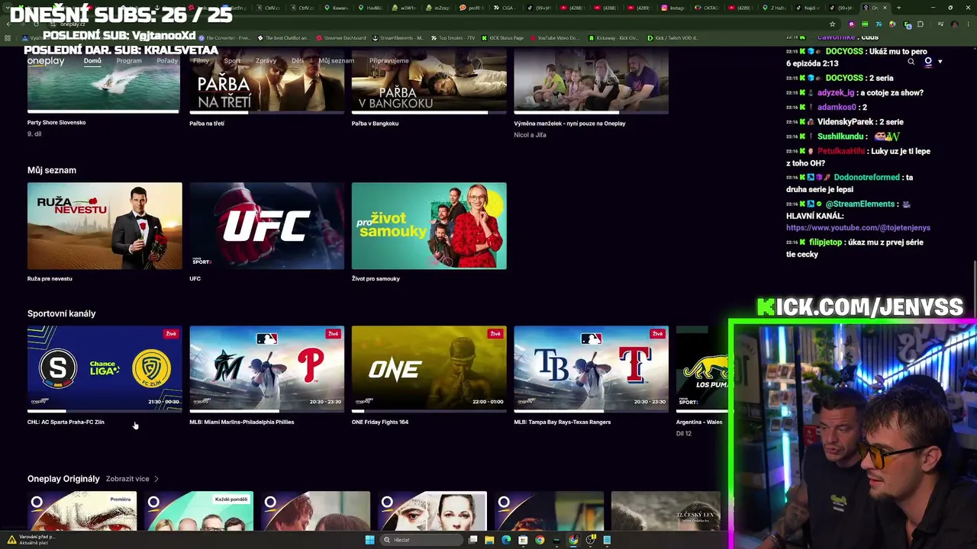Click the Pařba na třetí title text

(207, 124)
